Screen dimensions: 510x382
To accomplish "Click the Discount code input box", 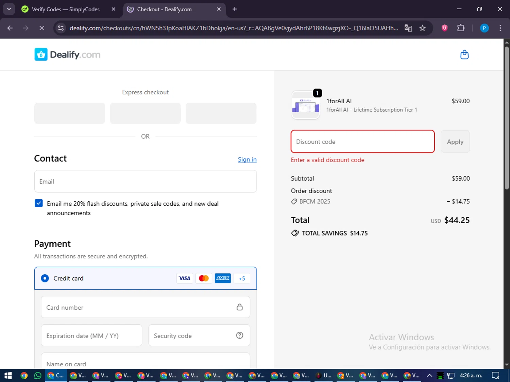I will point(363,142).
